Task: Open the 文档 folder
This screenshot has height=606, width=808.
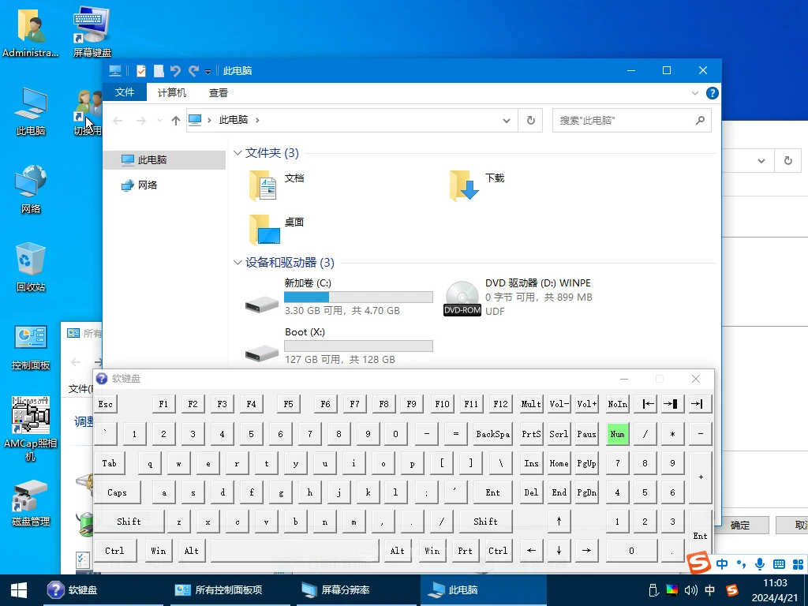Action: point(277,185)
